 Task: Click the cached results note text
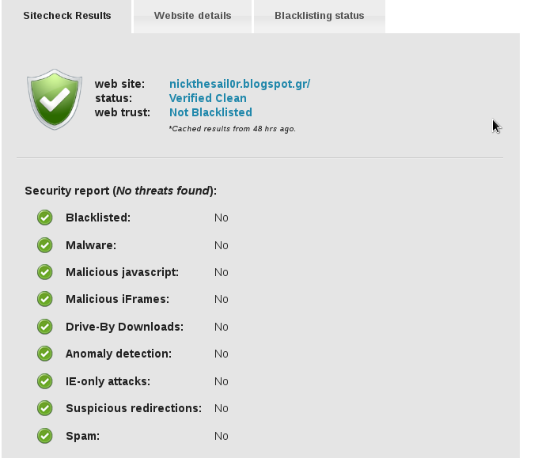pos(233,129)
